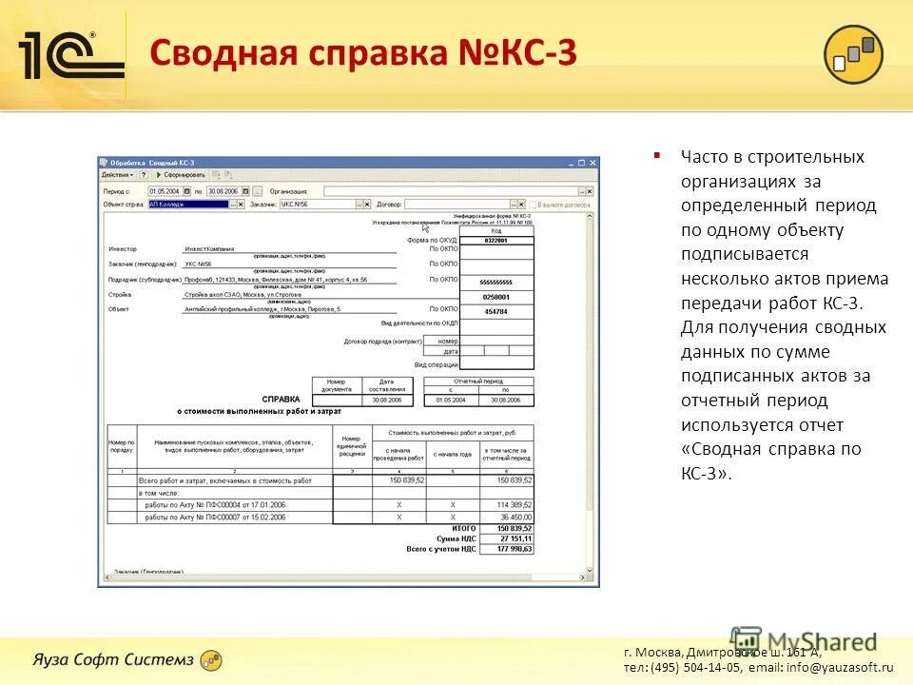Click the vertical scrollbar down arrow
This screenshot has width=913, height=685.
(x=590, y=570)
